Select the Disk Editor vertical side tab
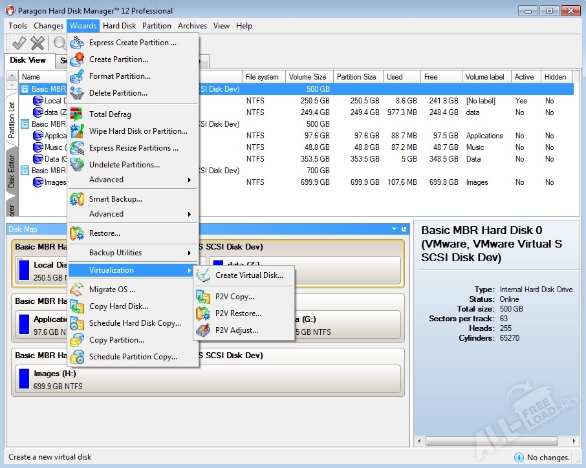Image resolution: width=586 pixels, height=468 pixels. click(12, 172)
